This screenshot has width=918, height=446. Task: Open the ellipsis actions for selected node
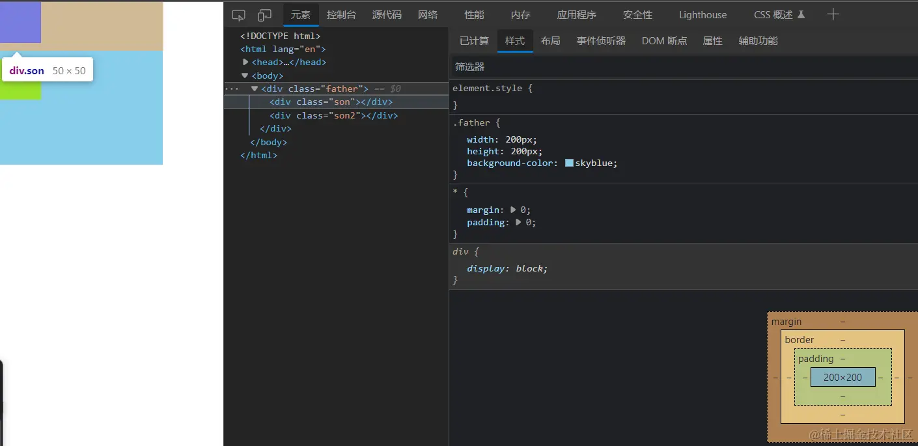tap(232, 89)
